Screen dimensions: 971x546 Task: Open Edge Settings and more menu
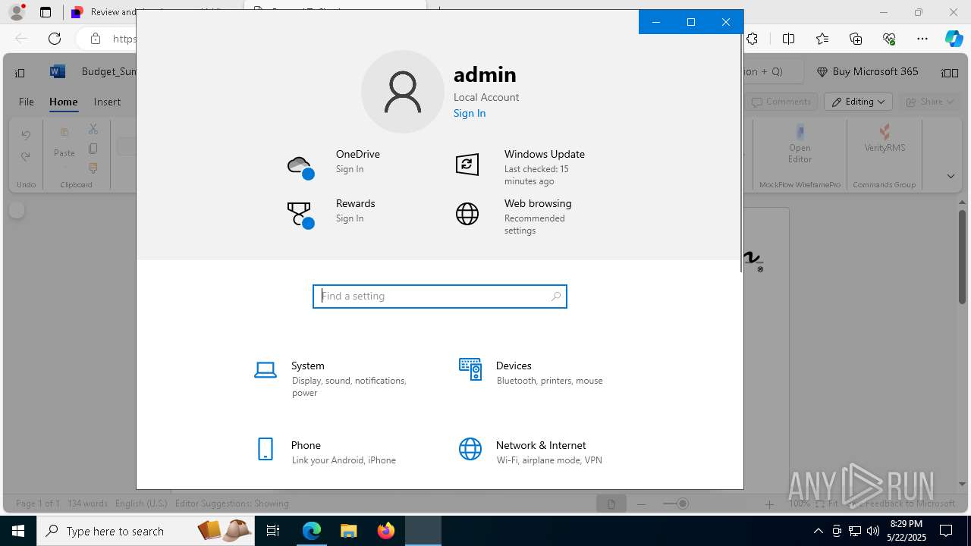click(922, 39)
